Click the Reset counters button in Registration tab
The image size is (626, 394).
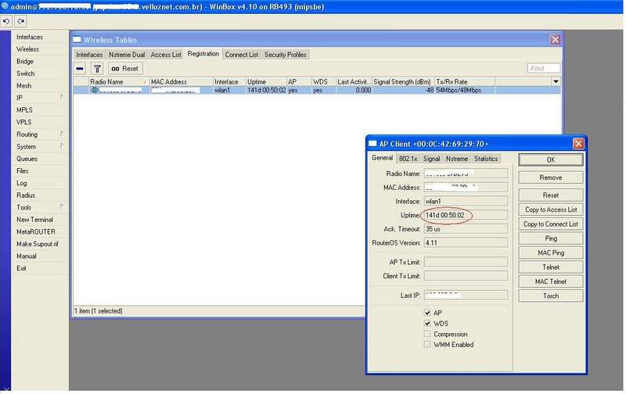[x=125, y=69]
